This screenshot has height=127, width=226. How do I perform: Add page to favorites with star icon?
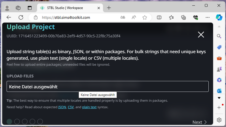(x=145, y=18)
